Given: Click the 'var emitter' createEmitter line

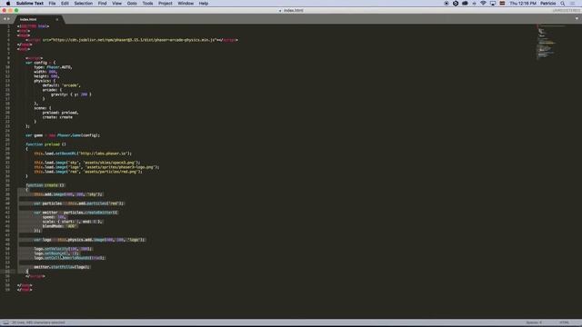Looking at the screenshot, I should pos(76,213).
